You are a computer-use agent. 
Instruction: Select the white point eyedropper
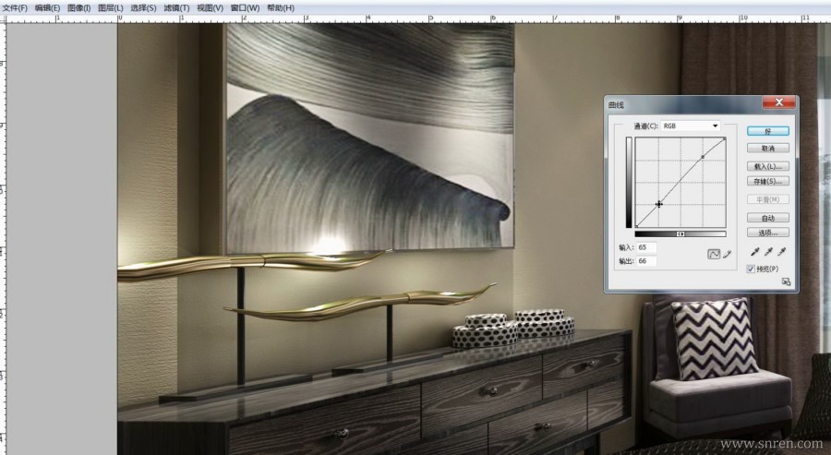click(x=782, y=252)
